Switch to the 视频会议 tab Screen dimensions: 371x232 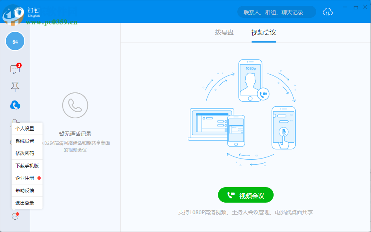(264, 32)
